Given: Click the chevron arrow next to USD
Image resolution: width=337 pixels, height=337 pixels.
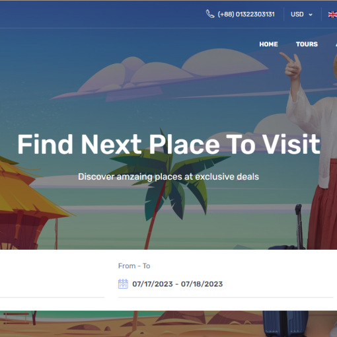Looking at the screenshot, I should tap(311, 15).
